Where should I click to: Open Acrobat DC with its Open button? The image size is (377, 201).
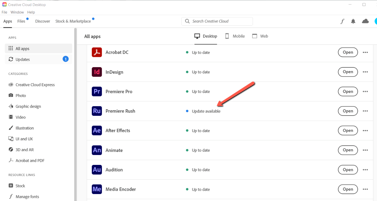pyautogui.click(x=348, y=52)
